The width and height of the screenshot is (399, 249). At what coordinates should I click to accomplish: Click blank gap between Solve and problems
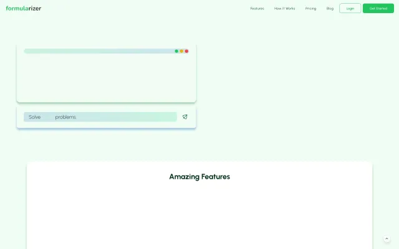point(48,117)
